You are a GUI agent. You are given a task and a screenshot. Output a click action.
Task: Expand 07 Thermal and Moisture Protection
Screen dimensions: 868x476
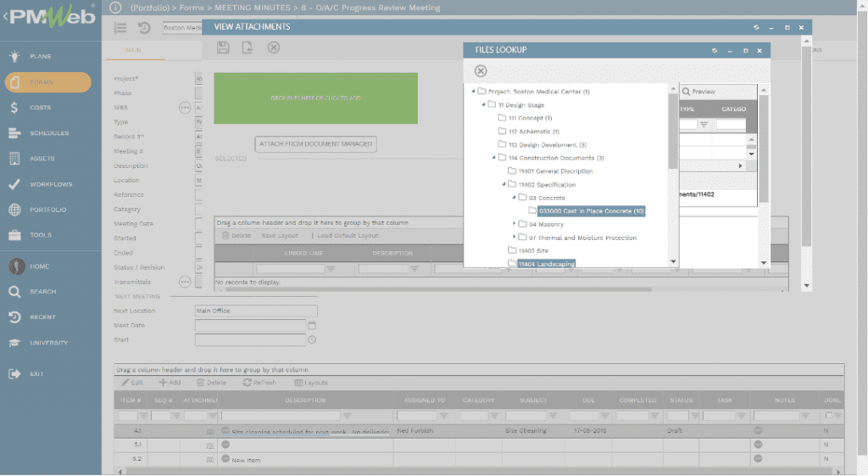(515, 238)
